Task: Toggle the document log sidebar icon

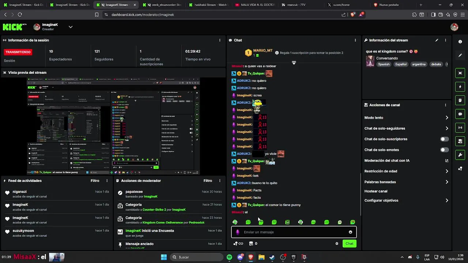Action: (x=460, y=100)
